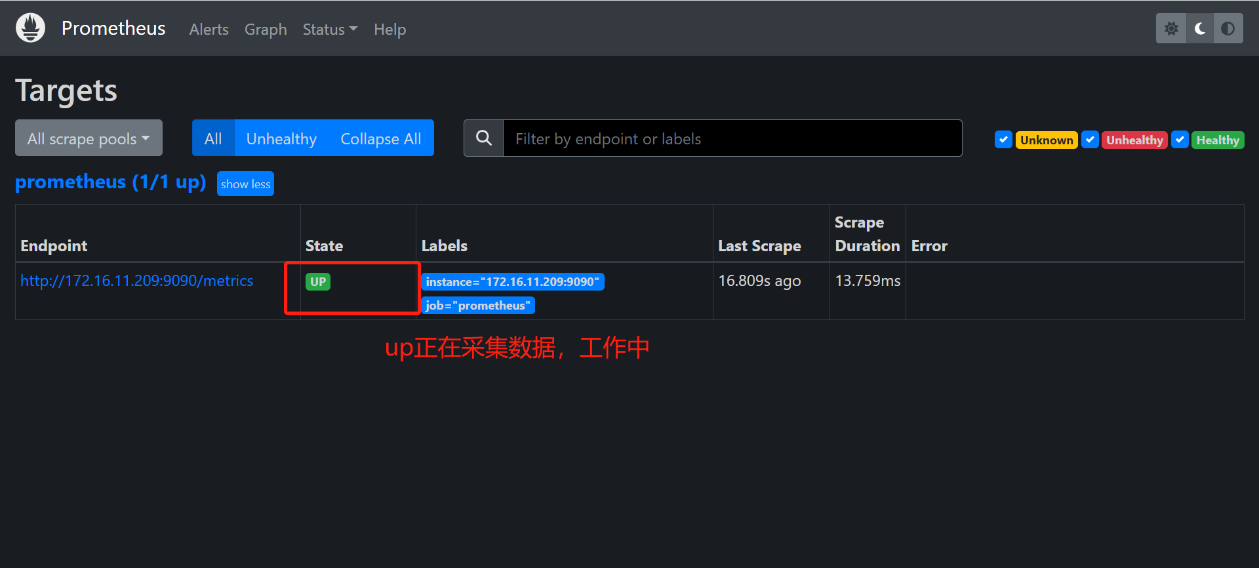Open the prometheus (1/1 up) pool link

pos(111,182)
